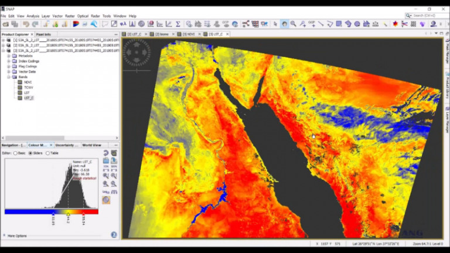Expand the Metadata folder node
Viewport: 450px width, 253px height.
tap(9, 56)
